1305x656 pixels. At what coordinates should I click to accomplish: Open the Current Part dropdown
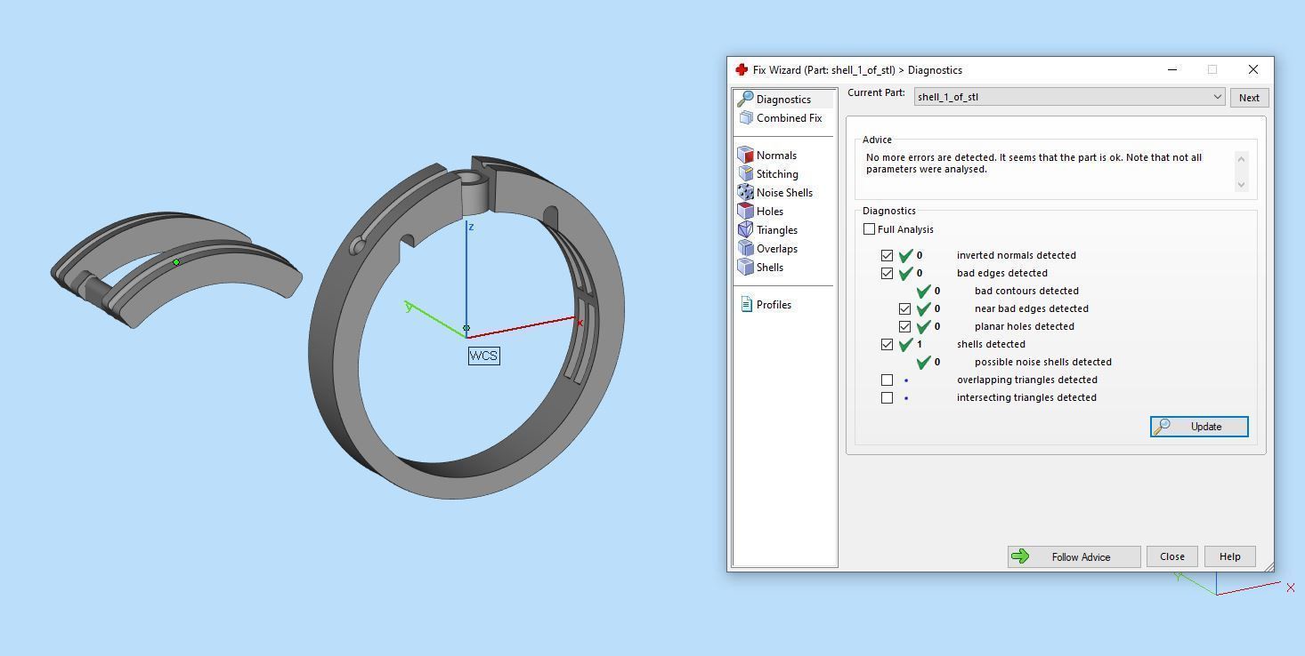(1069, 97)
